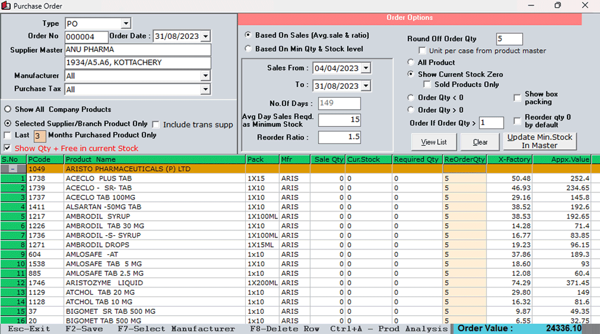Click the Purchase Order application icon

[x=6, y=6]
